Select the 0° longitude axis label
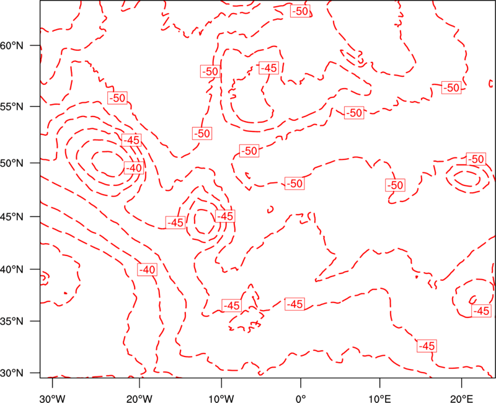 coord(301,399)
